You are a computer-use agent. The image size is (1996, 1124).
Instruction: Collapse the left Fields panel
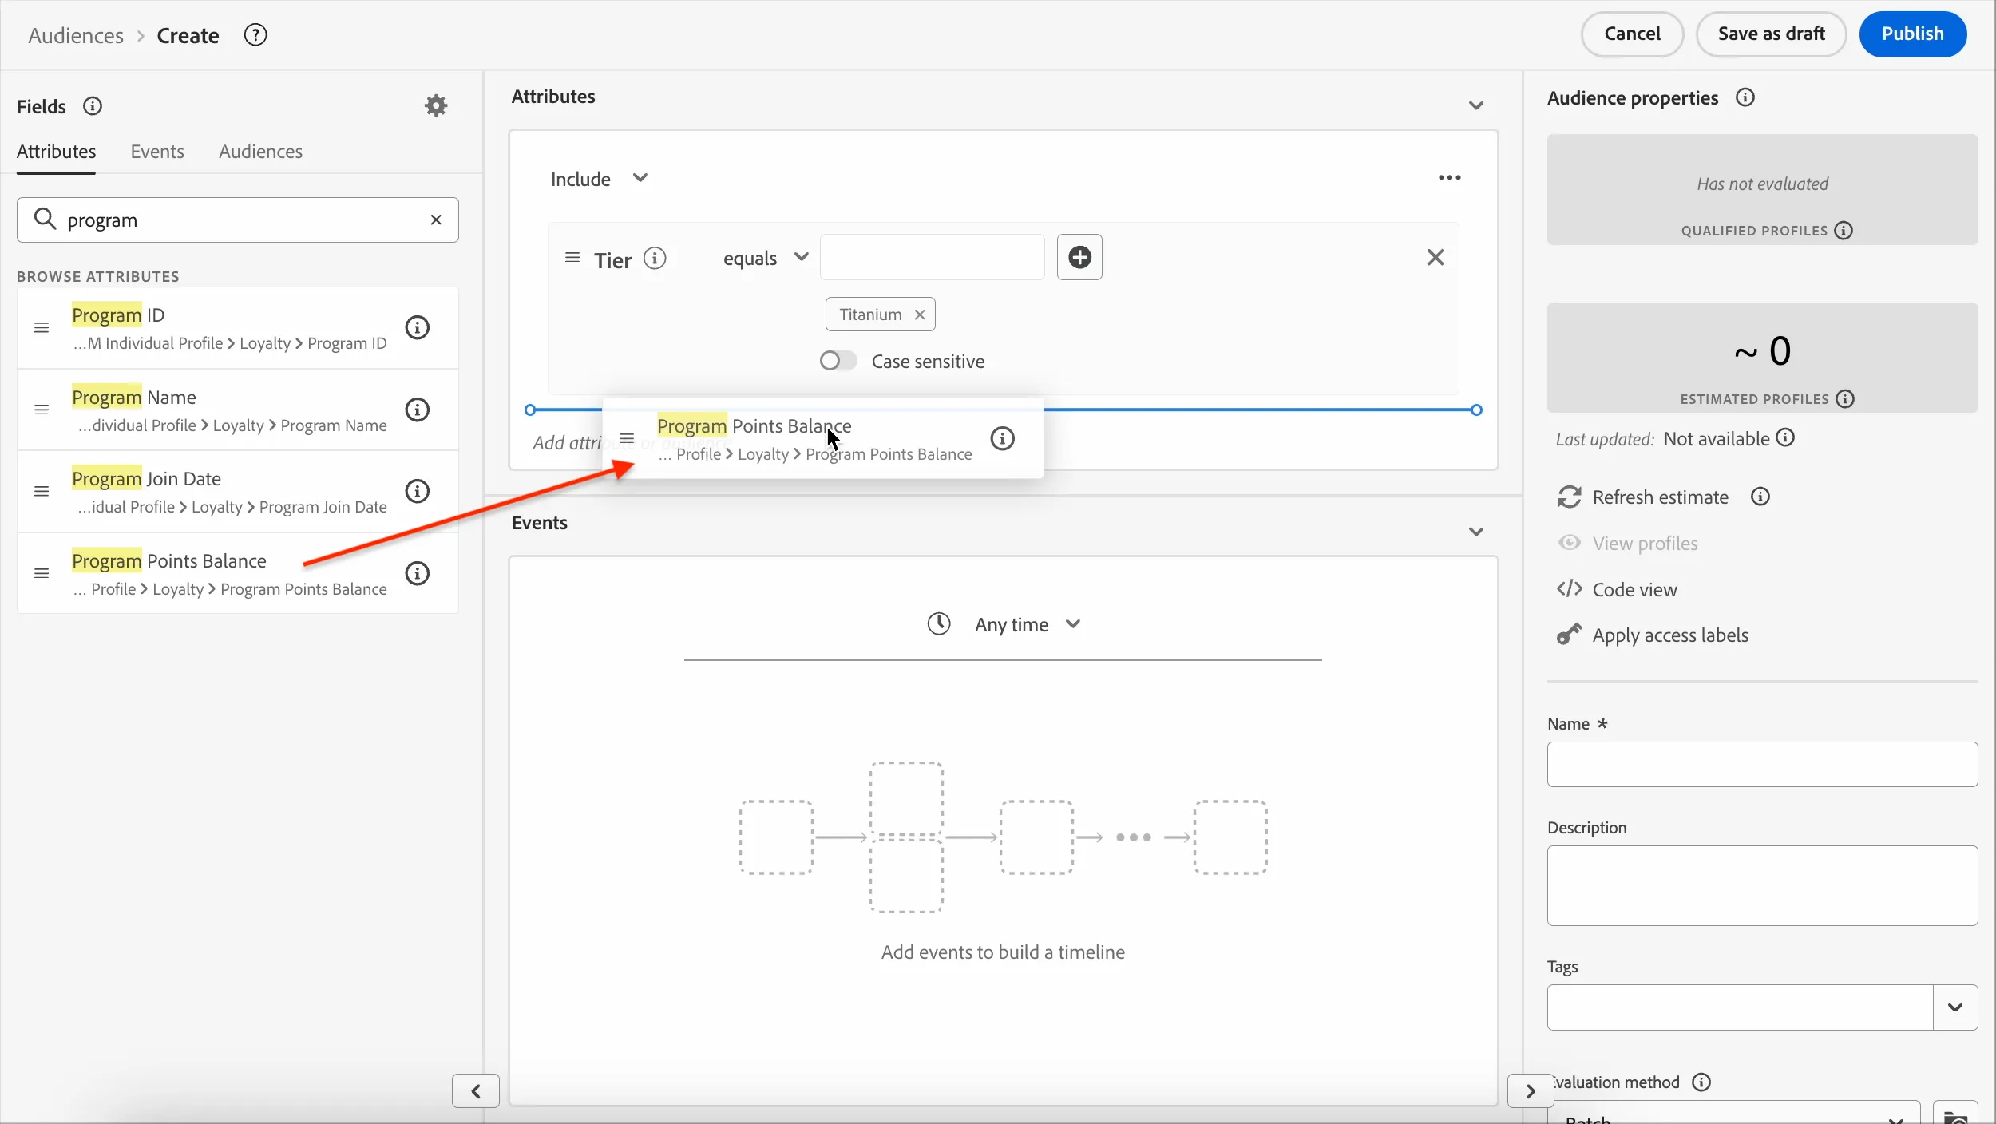(476, 1091)
